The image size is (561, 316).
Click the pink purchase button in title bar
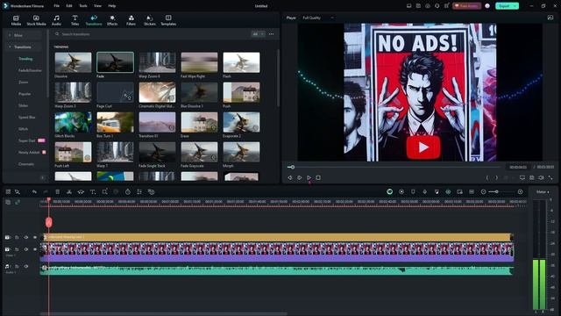[466, 6]
